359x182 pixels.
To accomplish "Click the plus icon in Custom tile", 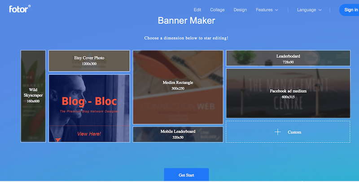I will coord(278,132).
